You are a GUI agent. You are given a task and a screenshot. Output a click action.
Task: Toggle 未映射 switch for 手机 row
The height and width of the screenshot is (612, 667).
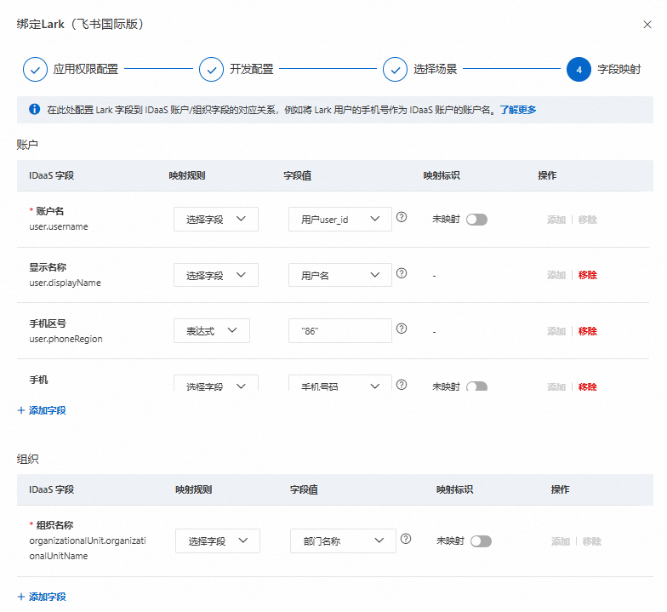coord(476,386)
